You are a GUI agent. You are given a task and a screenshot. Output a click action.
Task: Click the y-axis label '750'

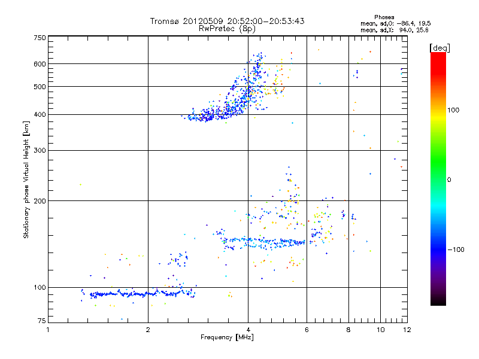click(40, 38)
